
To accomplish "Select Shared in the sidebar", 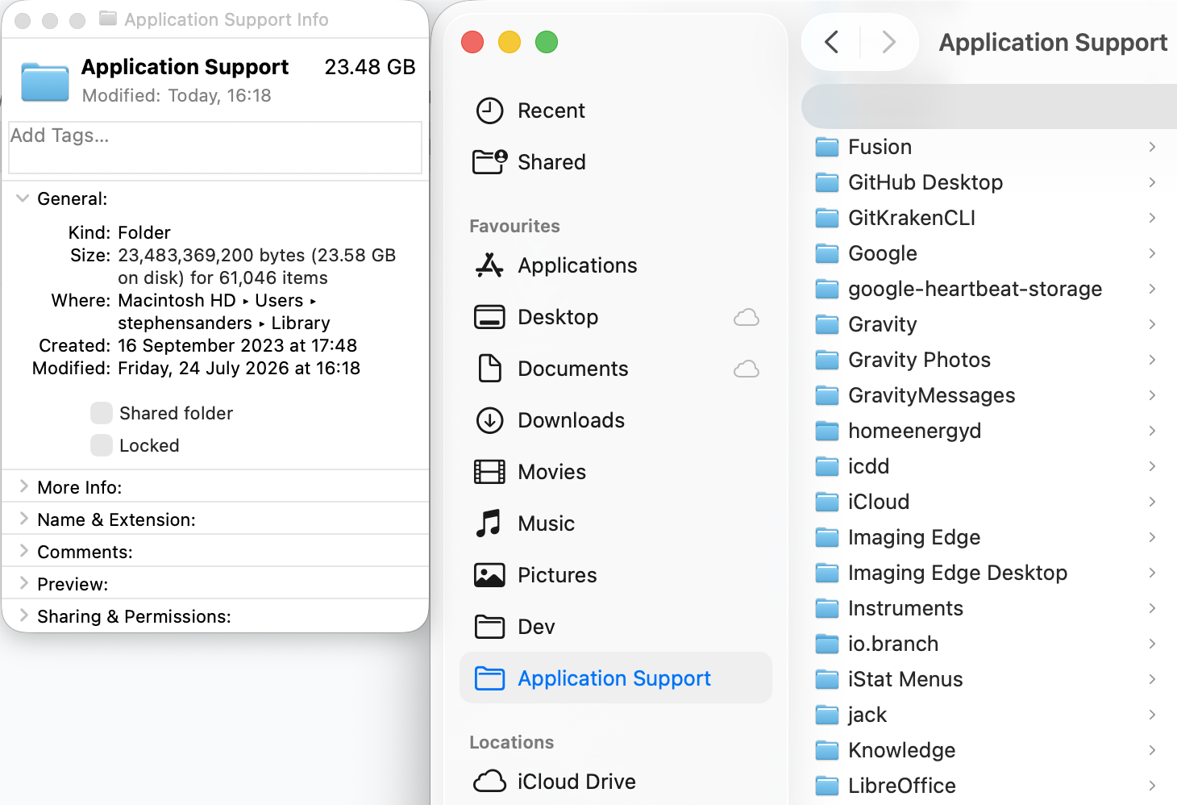I will (x=616, y=162).
